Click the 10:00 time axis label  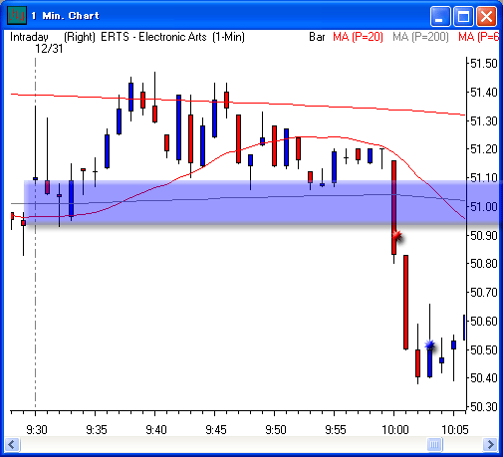tap(394, 430)
